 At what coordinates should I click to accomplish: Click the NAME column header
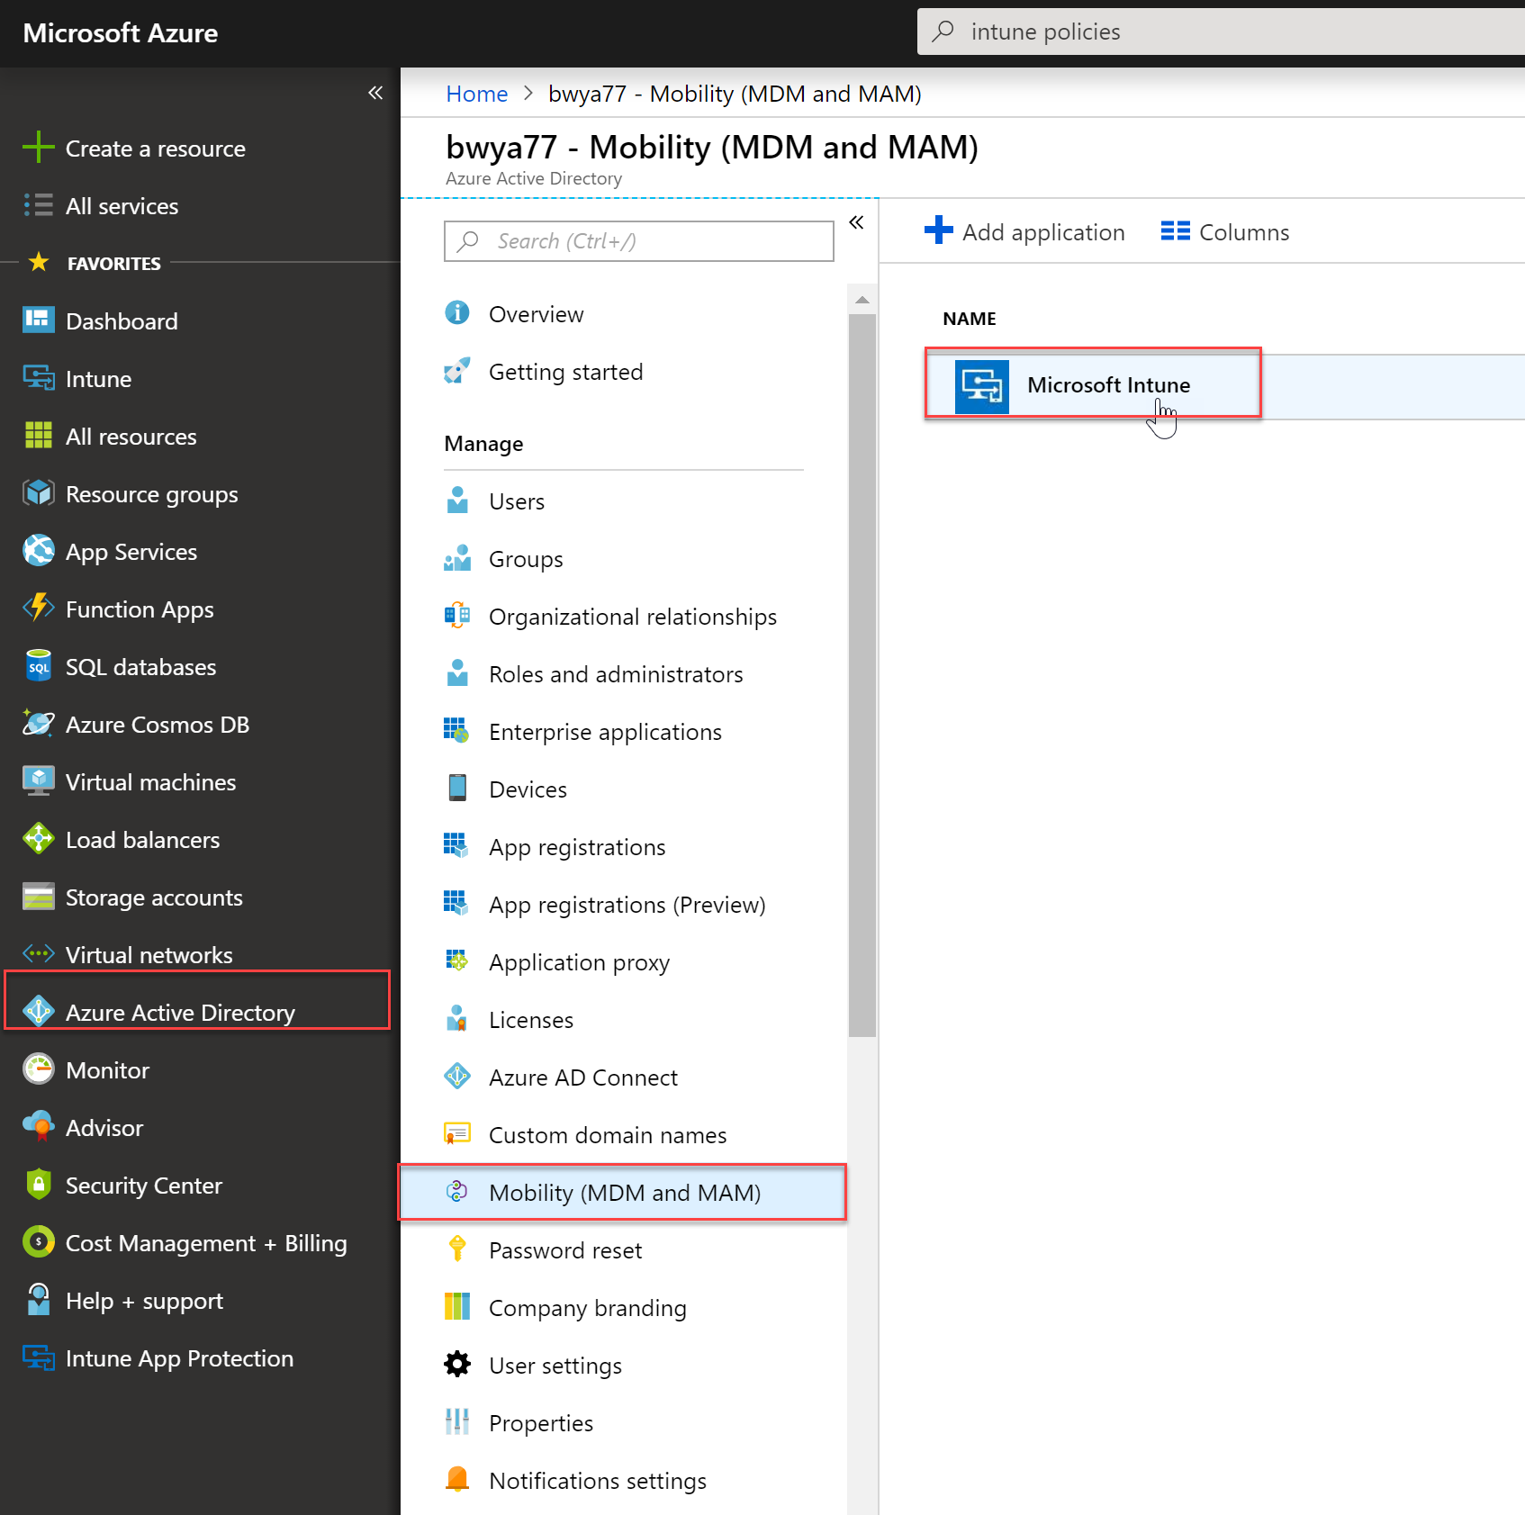969,319
